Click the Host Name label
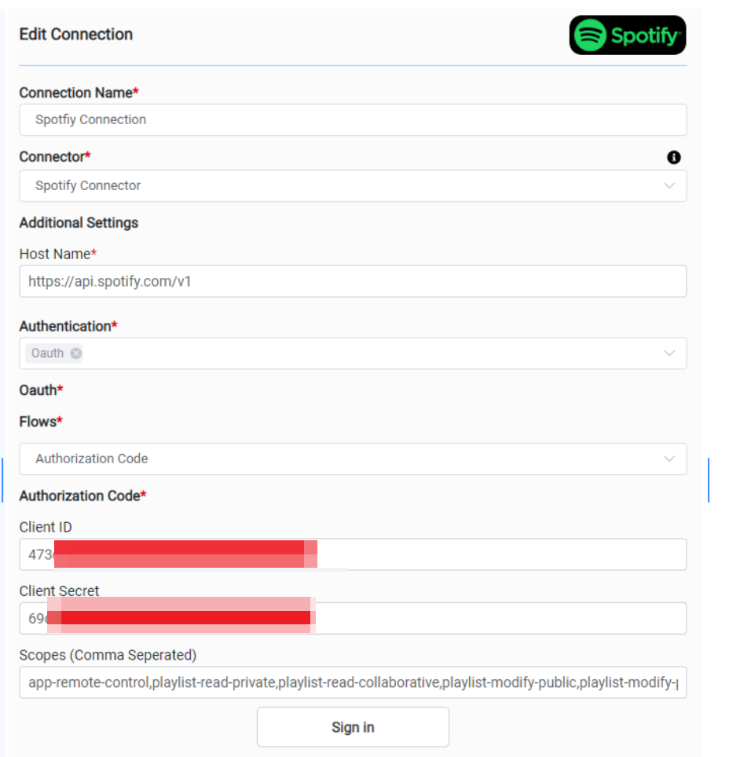This screenshot has height=757, width=729. tap(56, 254)
